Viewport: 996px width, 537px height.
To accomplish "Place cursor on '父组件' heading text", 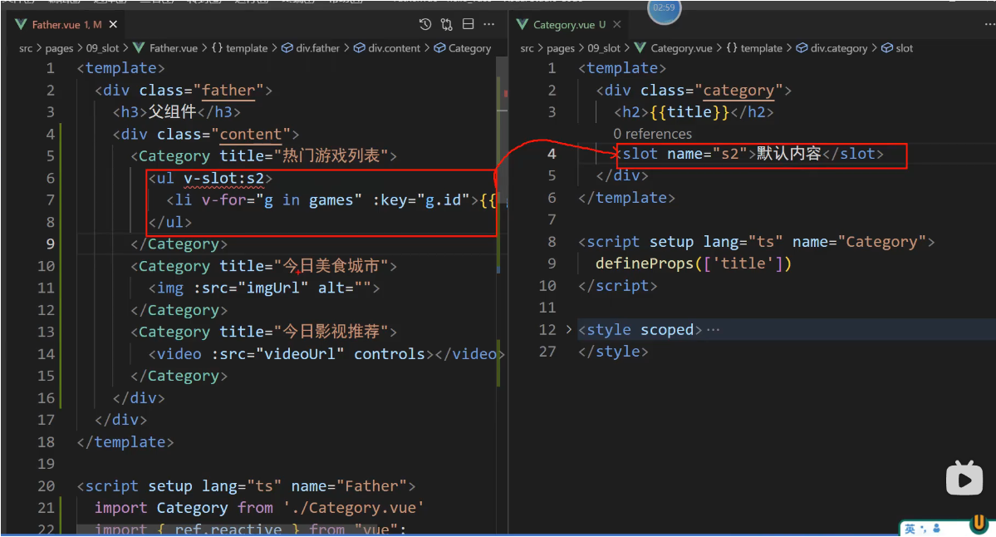I will (172, 112).
